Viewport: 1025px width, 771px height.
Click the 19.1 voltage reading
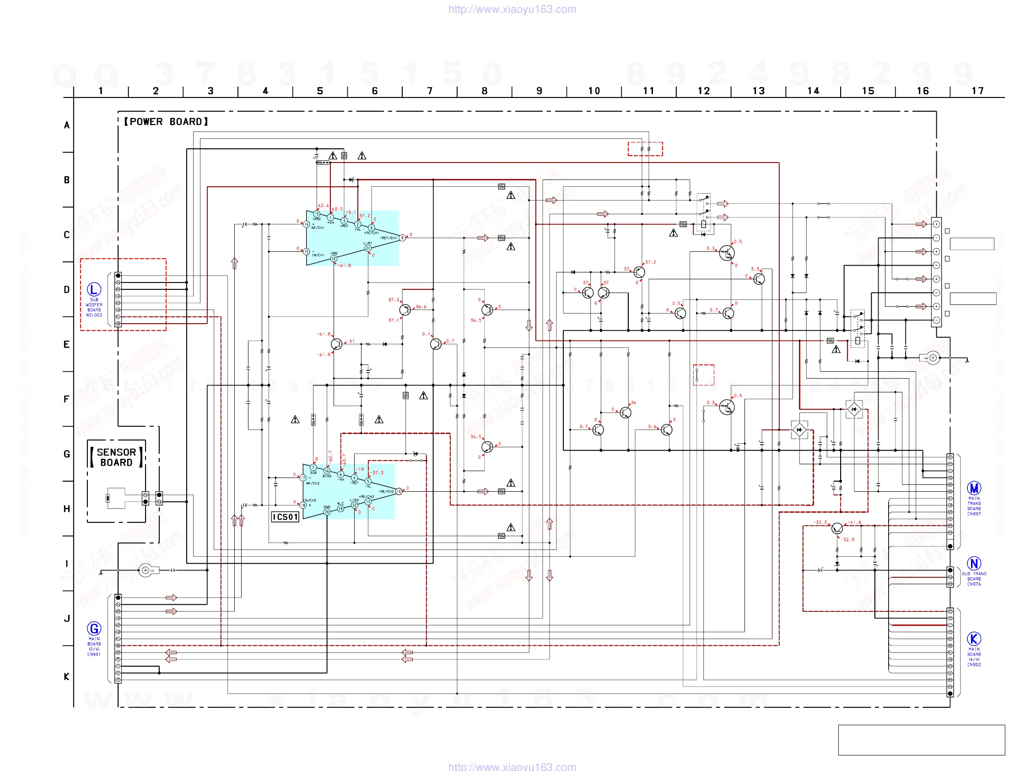click(351, 212)
